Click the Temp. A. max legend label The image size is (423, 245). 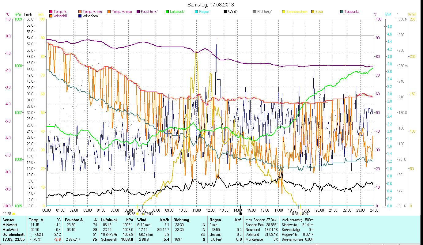coord(122,12)
